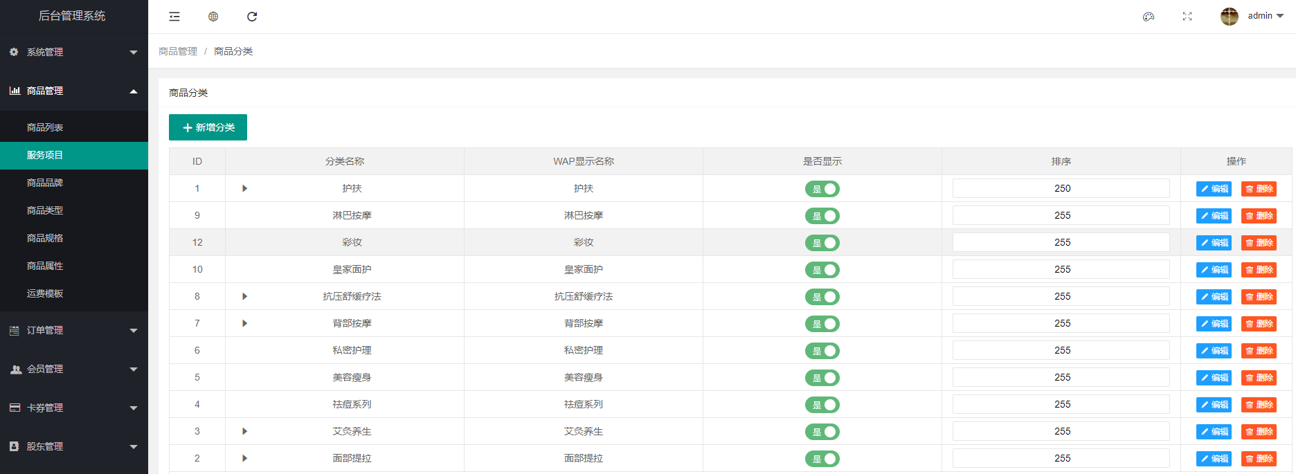
Task: Click the globe icon in the top bar
Action: pos(213,17)
